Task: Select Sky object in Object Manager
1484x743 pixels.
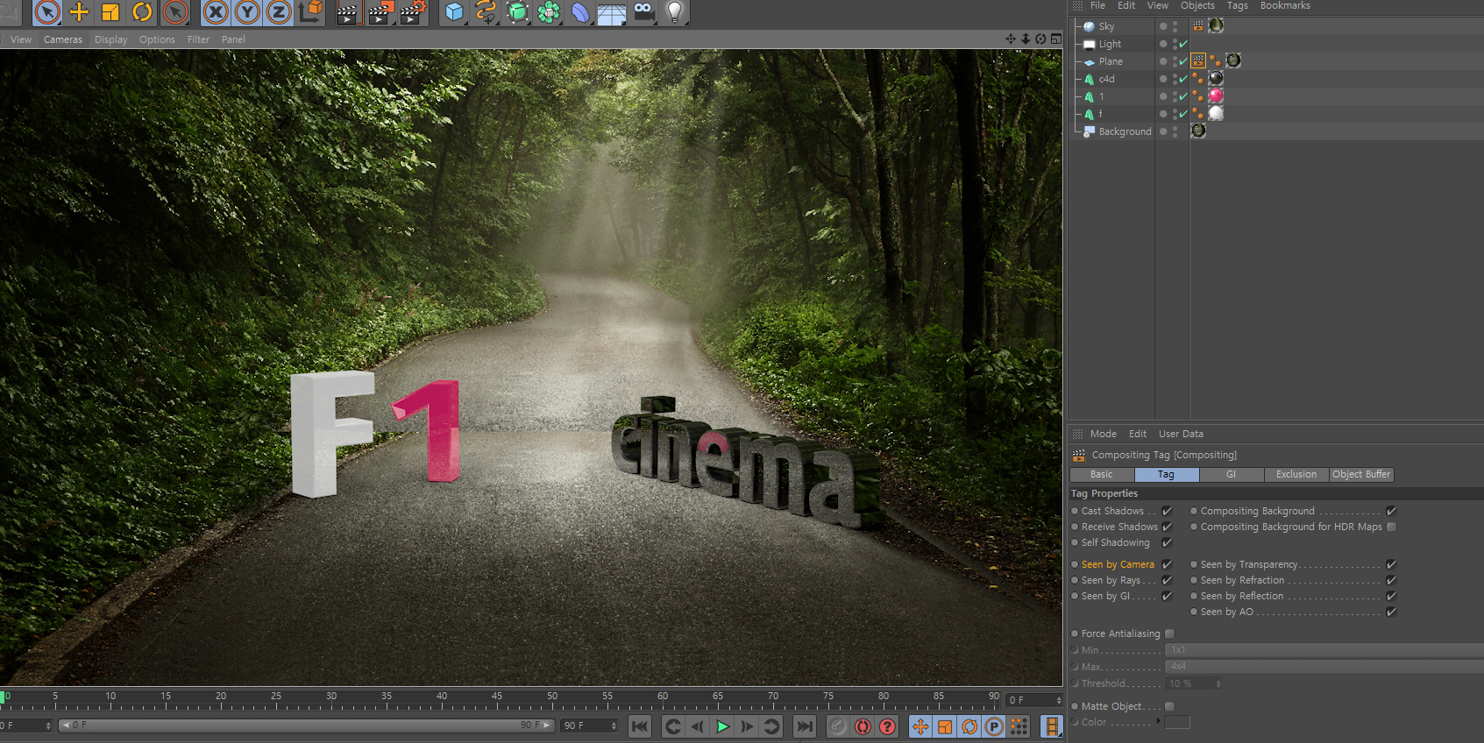Action: (x=1106, y=26)
